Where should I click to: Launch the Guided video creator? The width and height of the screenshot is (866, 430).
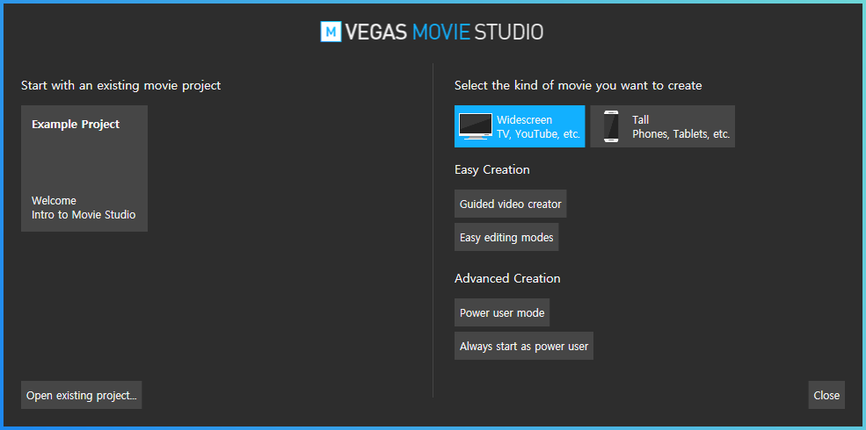[x=510, y=204]
